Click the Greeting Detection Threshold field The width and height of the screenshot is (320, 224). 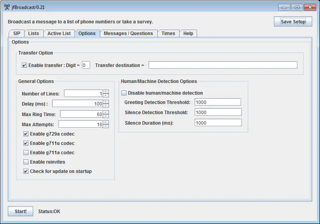pos(218,102)
